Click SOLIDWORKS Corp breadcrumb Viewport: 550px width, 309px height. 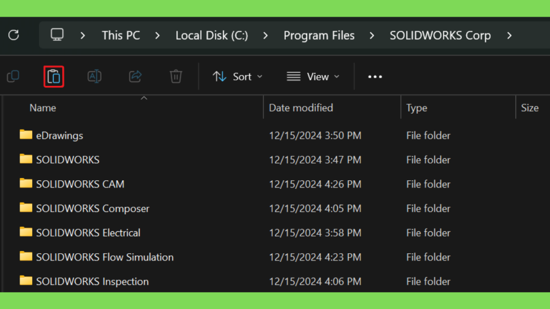pos(440,35)
